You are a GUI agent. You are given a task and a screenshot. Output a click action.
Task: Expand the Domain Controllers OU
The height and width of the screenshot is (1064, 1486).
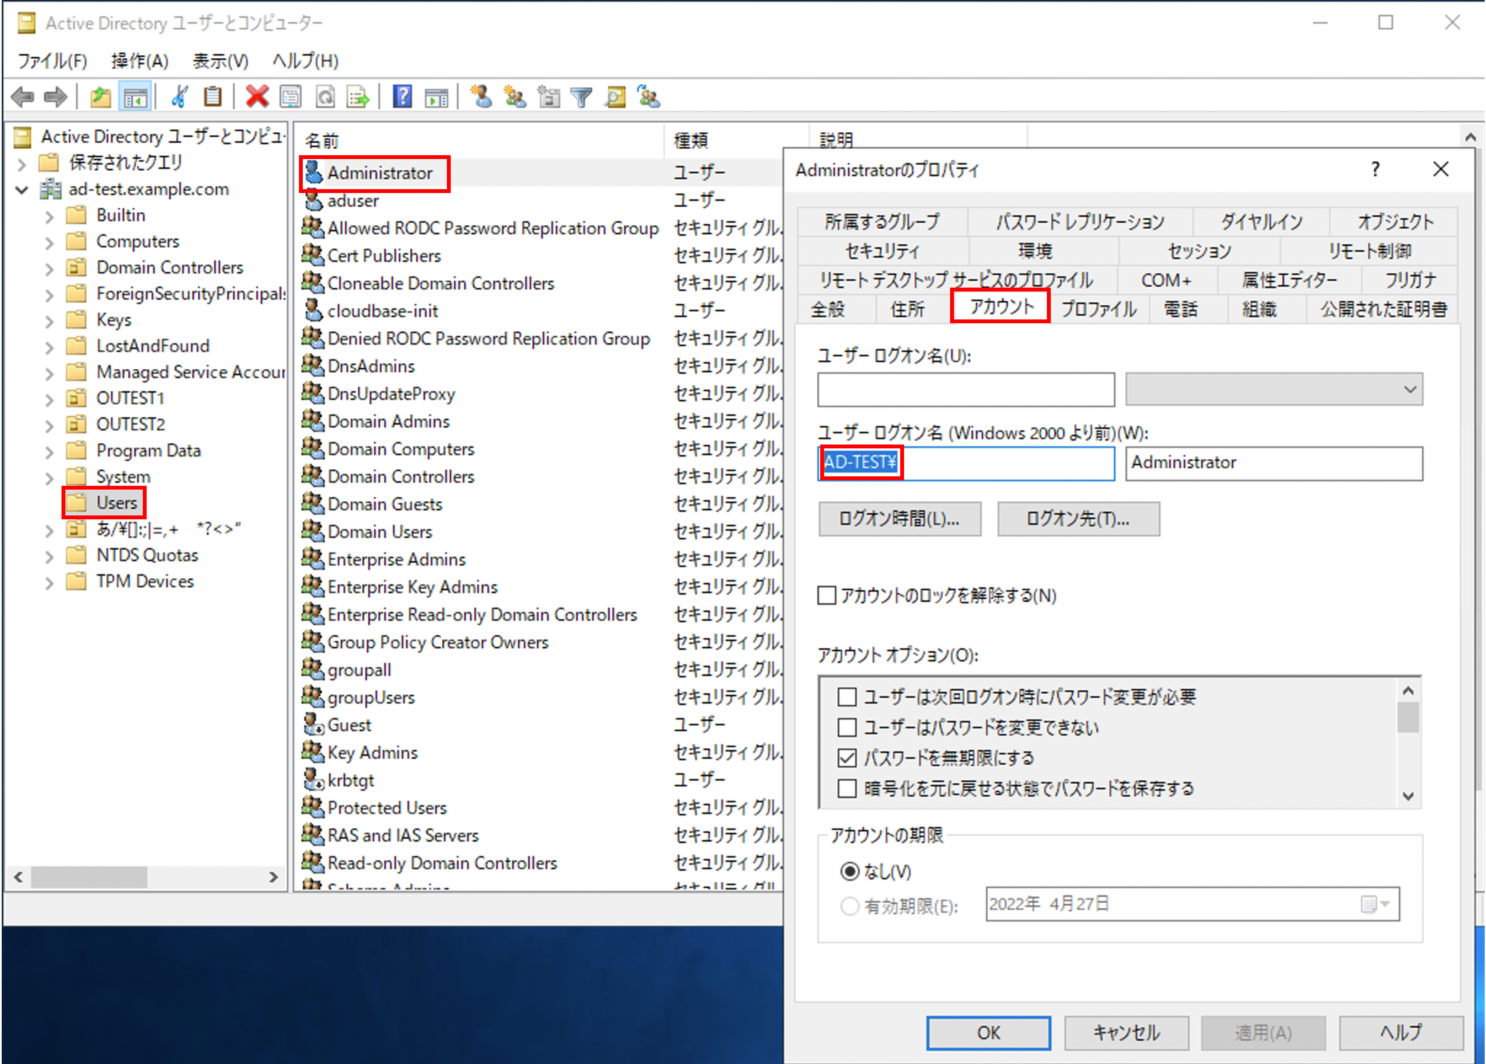point(50,268)
